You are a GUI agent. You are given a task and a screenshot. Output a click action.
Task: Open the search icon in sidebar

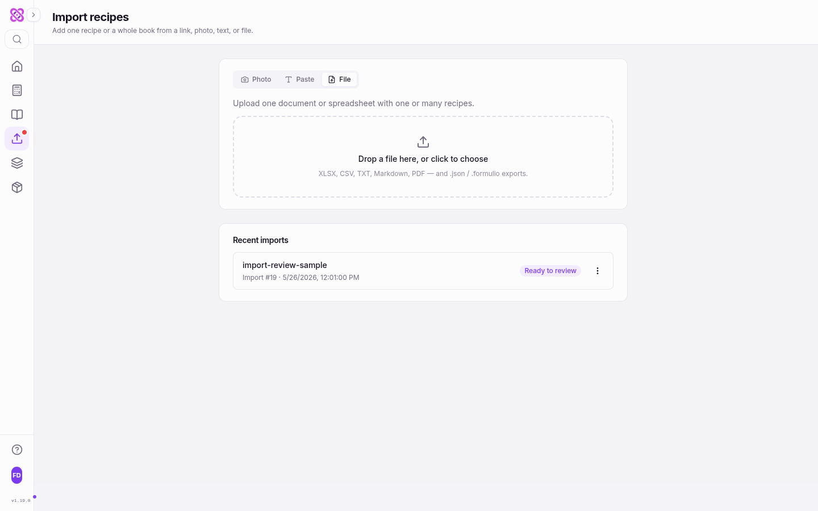pos(17,39)
